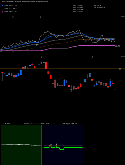Open the dark blue ADX indicator panel
The image size is (125, 165).
64,145
